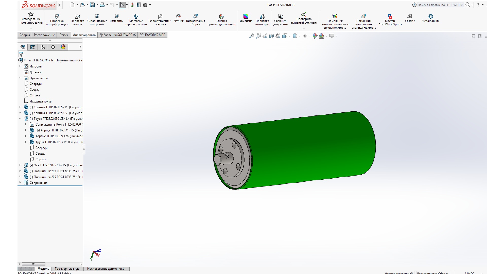
Task: Click the New document icon
Action: pos(73,5)
